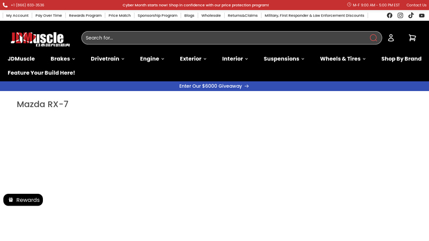Click the search magnifier icon
Viewport: 429px width, 241px height.
point(373,37)
